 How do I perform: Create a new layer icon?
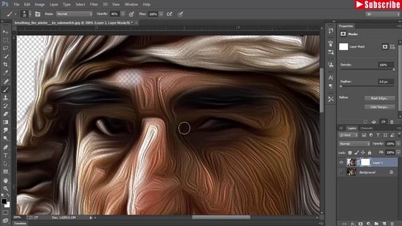(384, 223)
